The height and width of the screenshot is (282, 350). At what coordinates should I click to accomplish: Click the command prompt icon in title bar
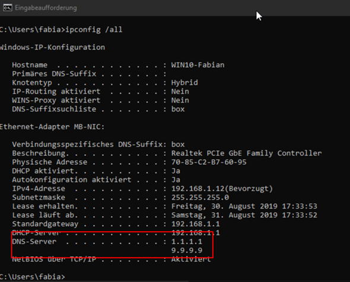(8, 8)
